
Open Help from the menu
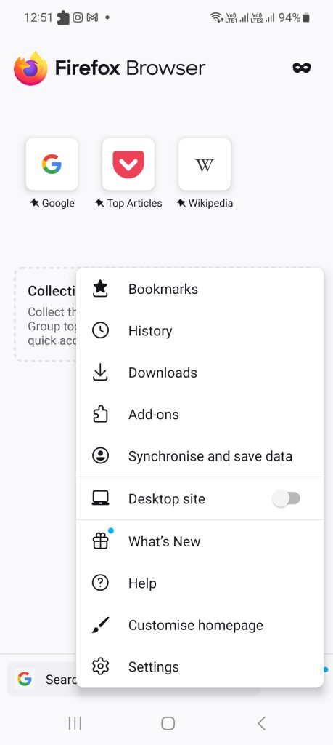(x=200, y=583)
